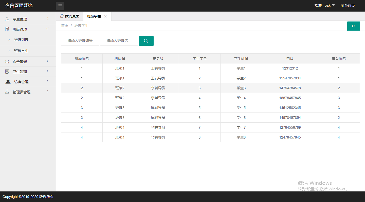
Task: Switch to the 我的桌面 tab
Action: (69, 16)
